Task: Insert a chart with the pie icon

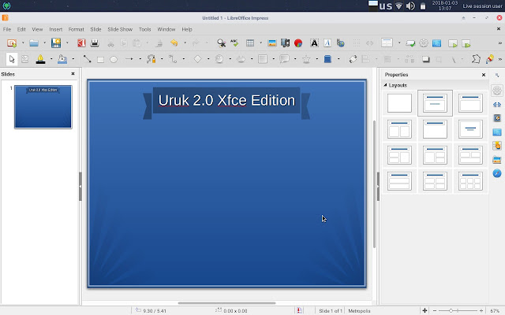Action: pyautogui.click(x=298, y=43)
